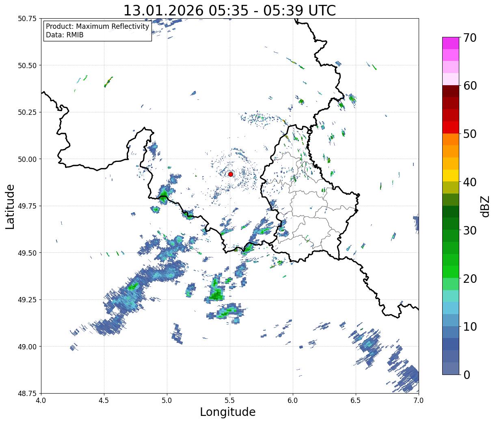The width and height of the screenshot is (495, 422).
Task: Click the longitude tick label 5.5
Action: (230, 400)
